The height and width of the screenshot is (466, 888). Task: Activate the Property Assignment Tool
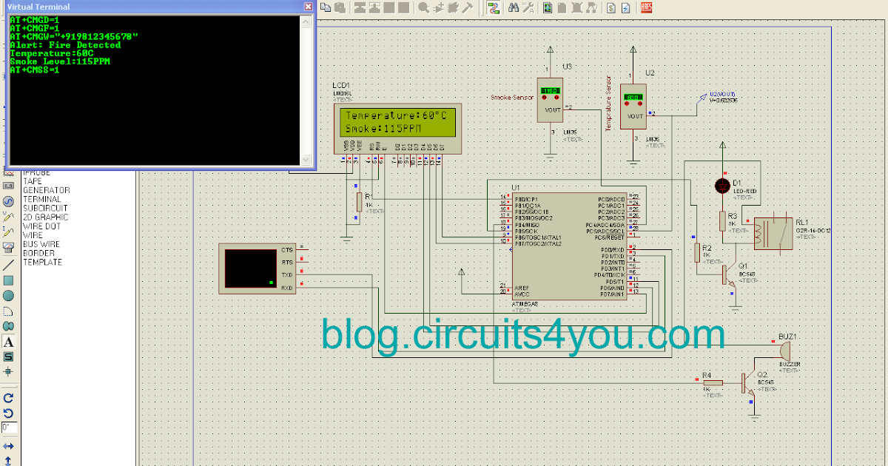click(528, 7)
